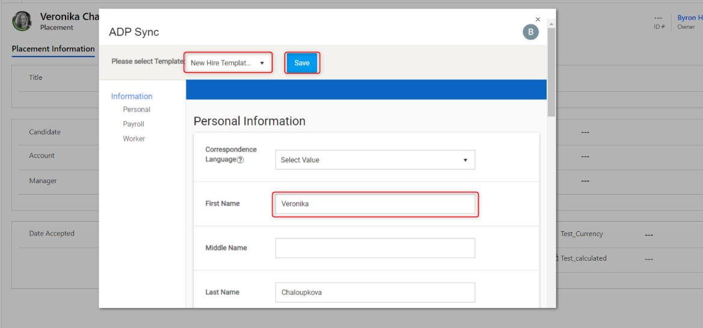703x328 pixels.
Task: Close the ADP Sync dialog
Action: coord(538,19)
